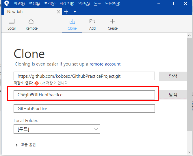Add a new tab with plus icon
The image size is (193, 156).
66,12
